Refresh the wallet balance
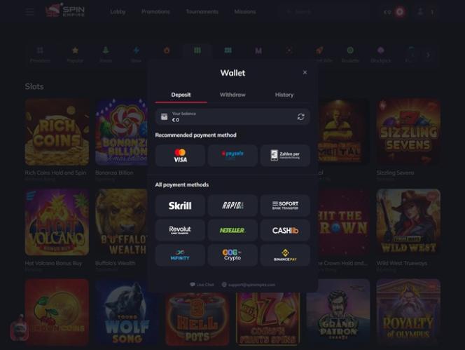 point(300,116)
